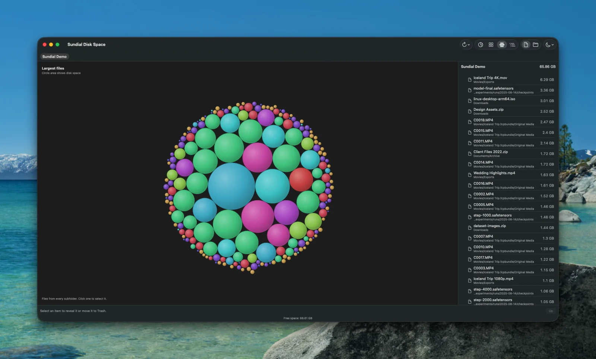596x359 pixels.
Task: Switch to the list view mode
Action: [x=512, y=45]
